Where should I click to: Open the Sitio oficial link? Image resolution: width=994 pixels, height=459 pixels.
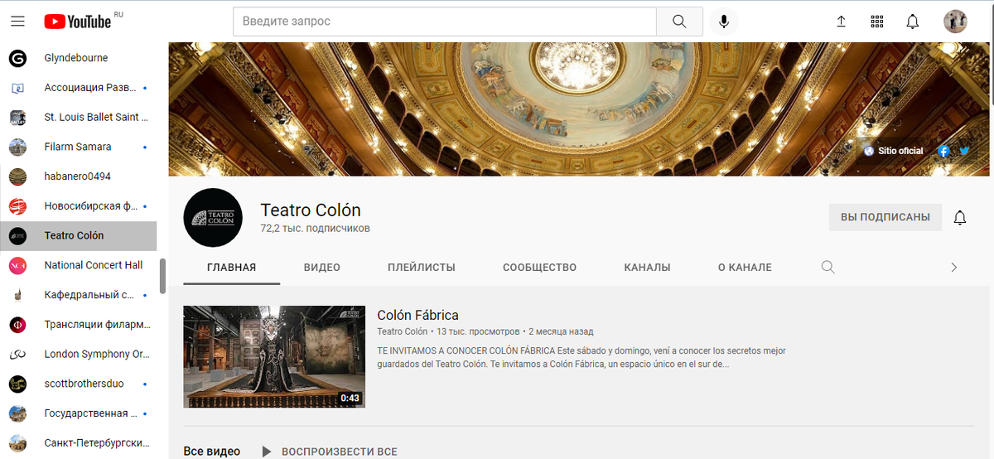click(893, 151)
